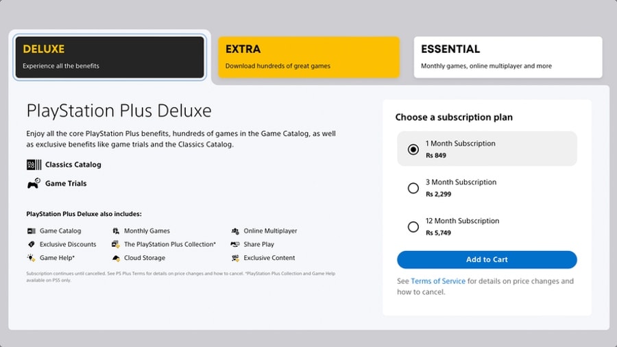Screen dimensions: 617x347
Task: Click the Game Catalog icon
Action: pyautogui.click(x=31, y=231)
